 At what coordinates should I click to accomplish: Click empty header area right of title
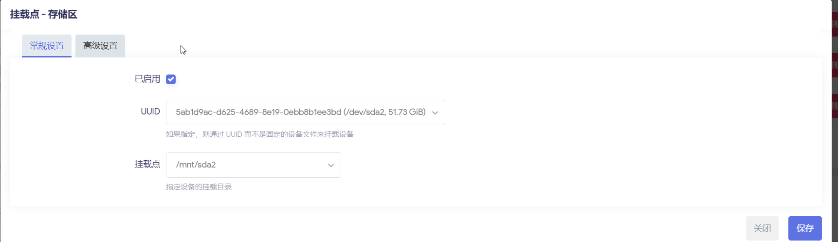click(x=438, y=15)
